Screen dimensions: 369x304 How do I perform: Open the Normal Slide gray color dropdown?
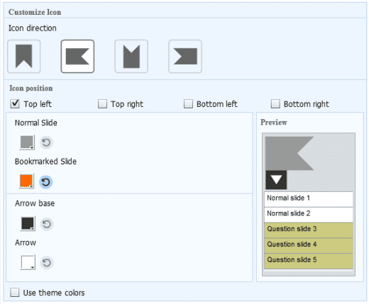[27, 142]
